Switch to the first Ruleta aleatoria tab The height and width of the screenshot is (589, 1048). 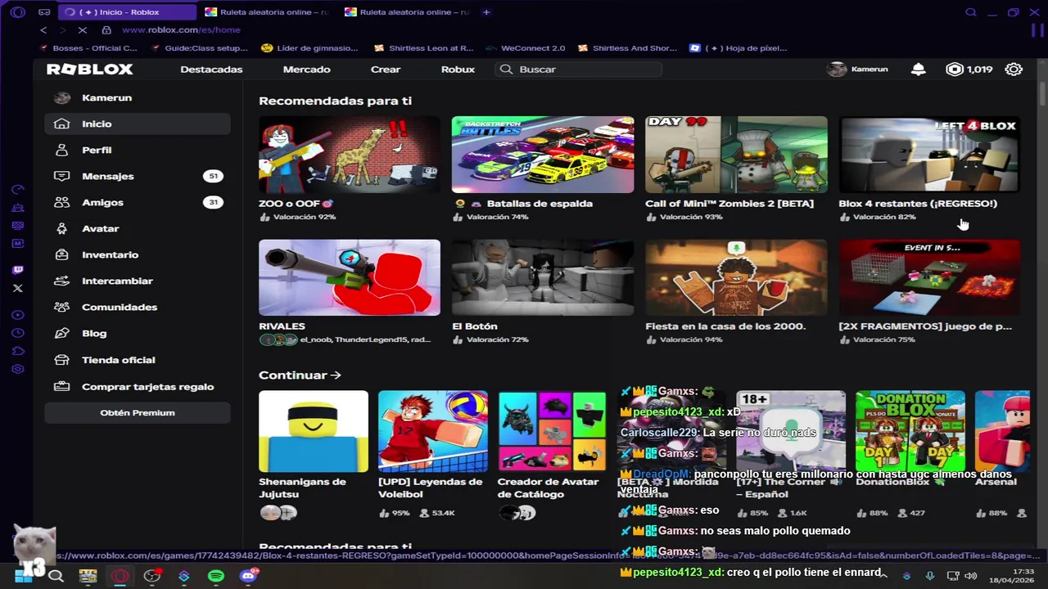pos(267,12)
